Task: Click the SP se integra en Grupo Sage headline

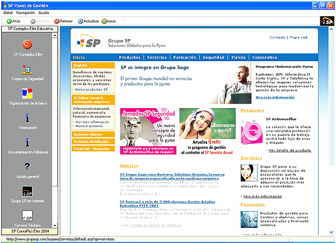Action: [x=155, y=68]
